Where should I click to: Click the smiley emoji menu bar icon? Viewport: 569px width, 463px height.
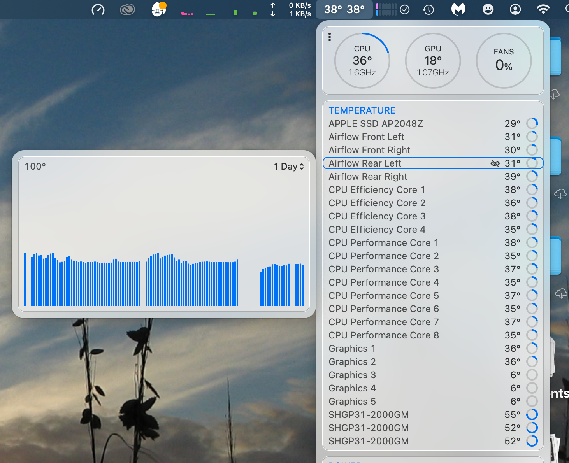coord(488,9)
